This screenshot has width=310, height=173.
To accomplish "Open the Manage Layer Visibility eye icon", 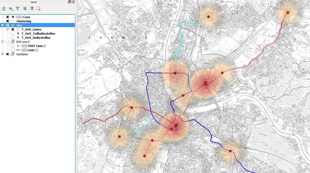I will point(11,9).
